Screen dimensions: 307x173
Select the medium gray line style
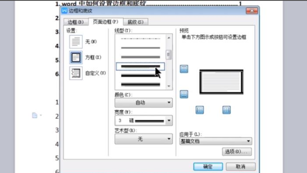pyautogui.click(x=141, y=57)
